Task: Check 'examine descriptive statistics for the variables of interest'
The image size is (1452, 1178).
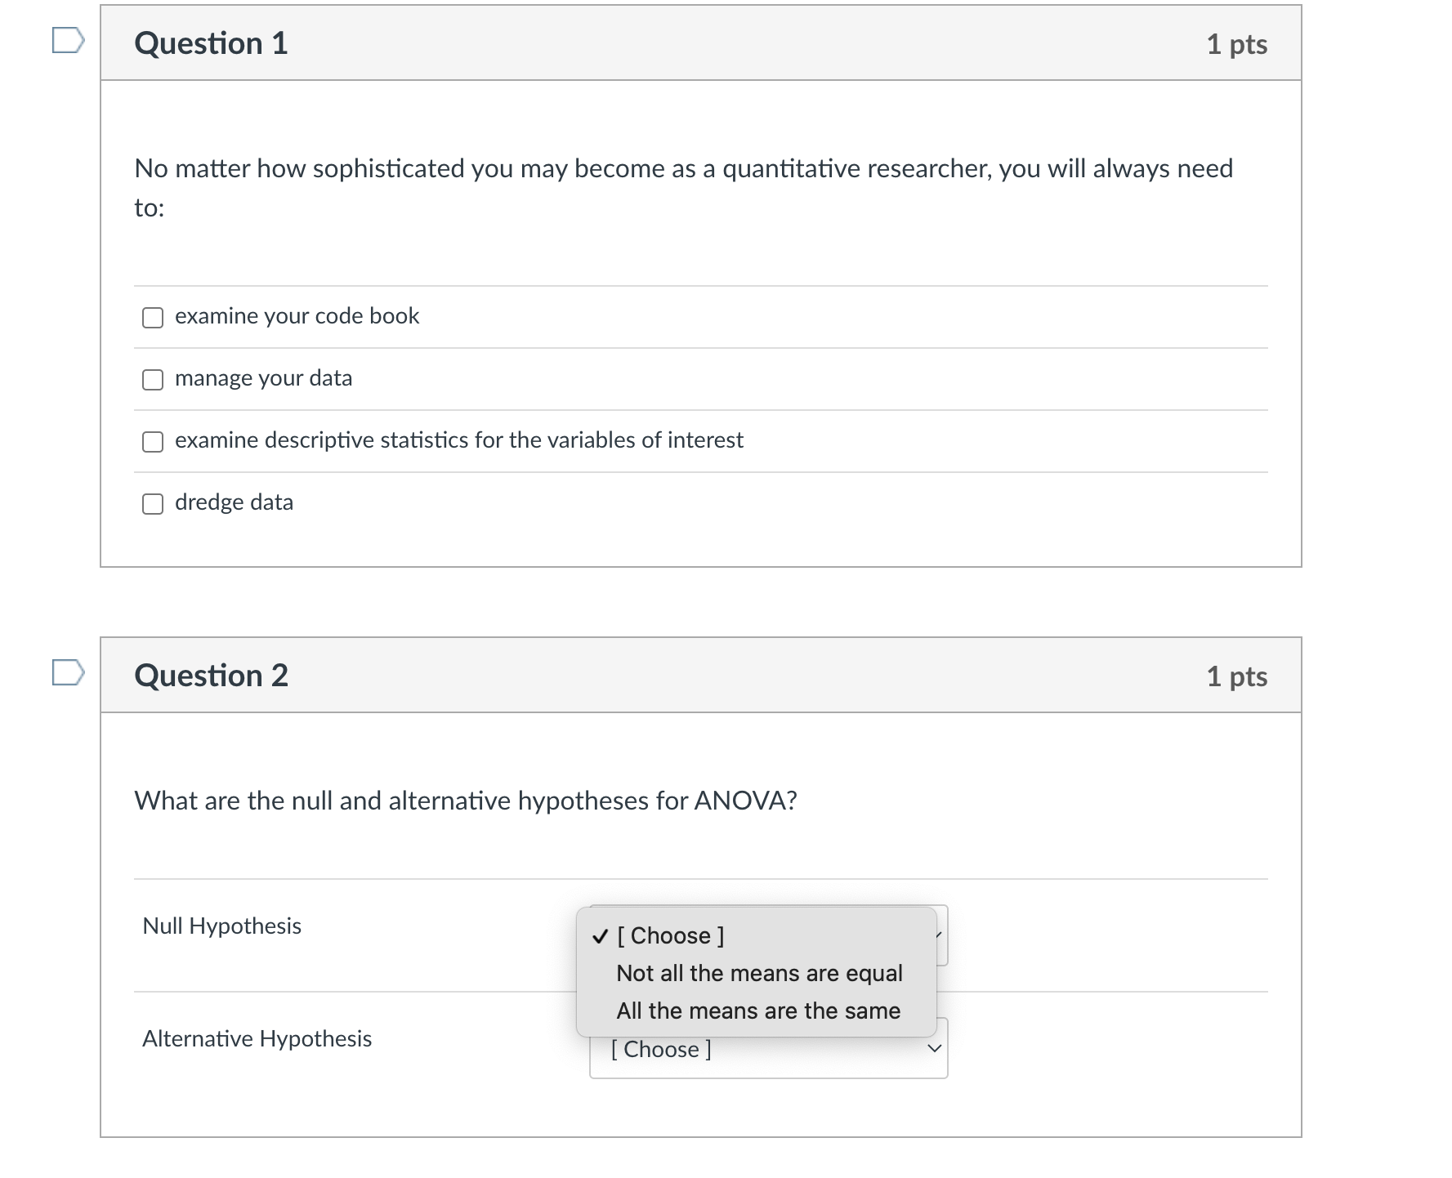Action: (153, 441)
